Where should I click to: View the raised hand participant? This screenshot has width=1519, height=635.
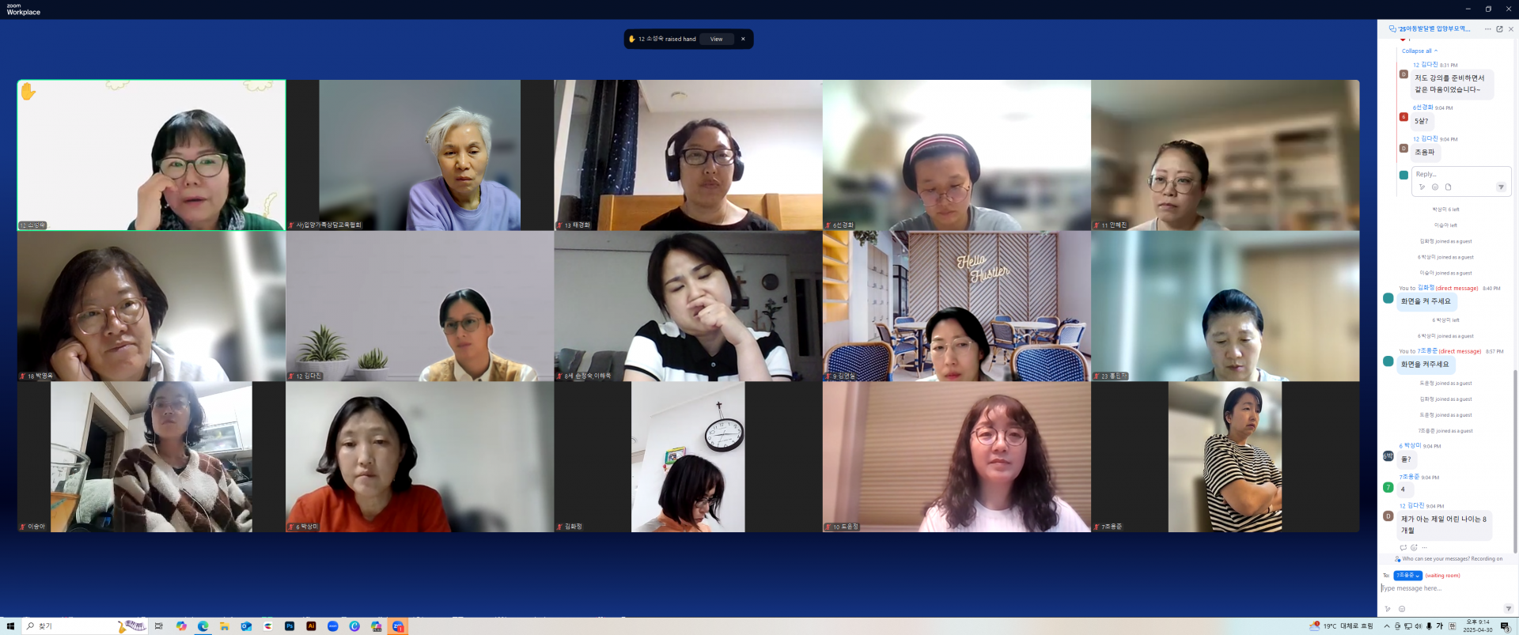click(716, 39)
